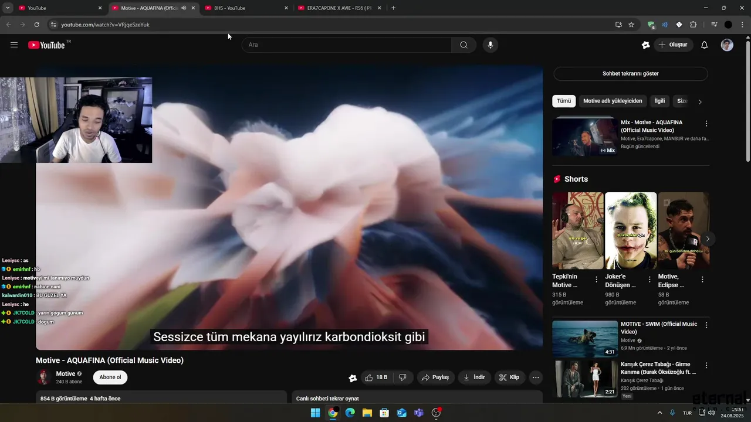Click the sparkle icon left of like button
The image size is (751, 422).
(353, 378)
